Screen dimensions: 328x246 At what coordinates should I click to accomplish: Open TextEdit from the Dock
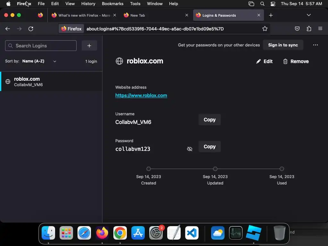tap(174, 233)
